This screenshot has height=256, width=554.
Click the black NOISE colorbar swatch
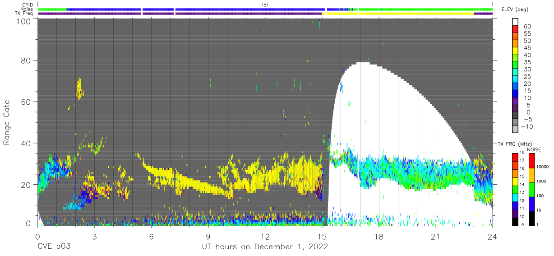point(532,218)
